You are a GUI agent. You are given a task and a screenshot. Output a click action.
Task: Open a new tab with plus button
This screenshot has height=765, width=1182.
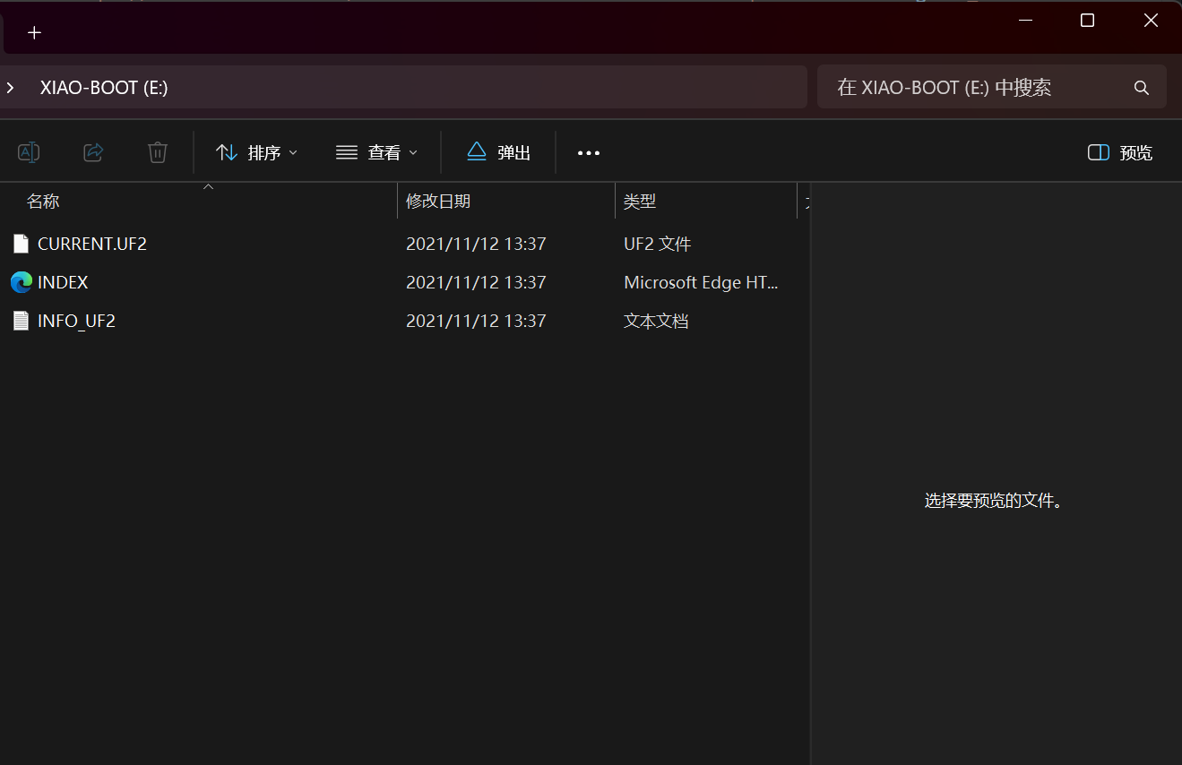34,33
